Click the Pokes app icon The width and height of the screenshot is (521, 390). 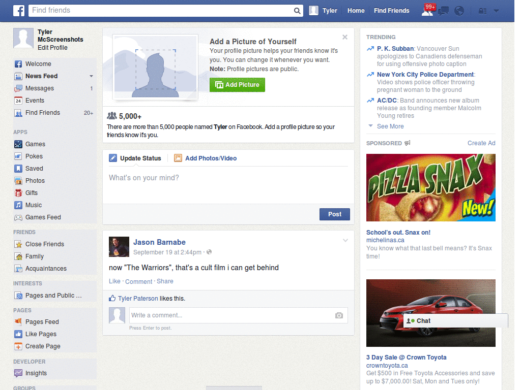click(18, 156)
